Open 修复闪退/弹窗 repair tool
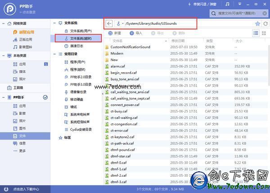 point(202,5)
